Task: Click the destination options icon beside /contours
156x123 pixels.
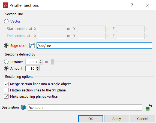Action: pos(149,107)
